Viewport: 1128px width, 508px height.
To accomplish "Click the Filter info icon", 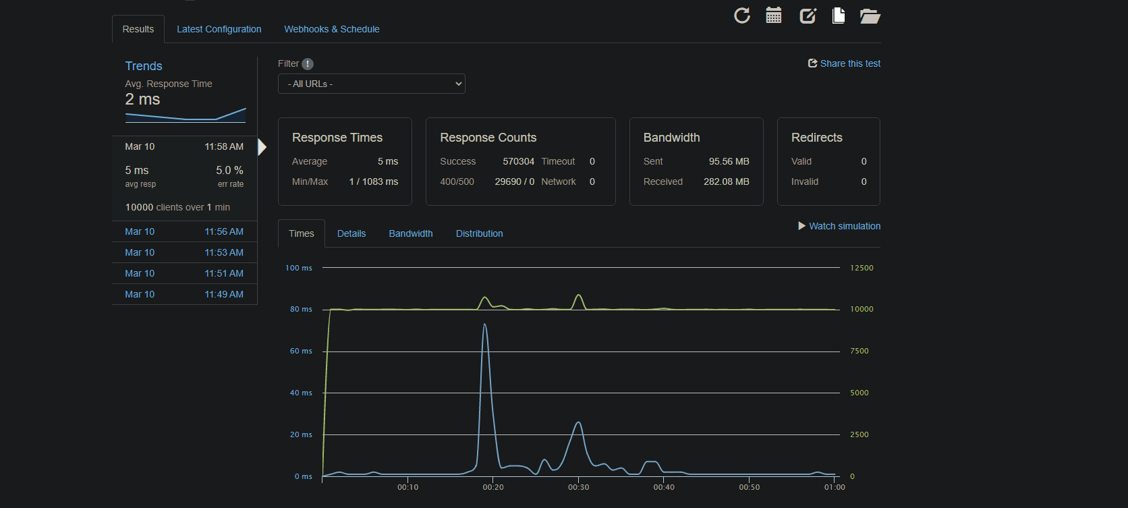I will [x=308, y=64].
